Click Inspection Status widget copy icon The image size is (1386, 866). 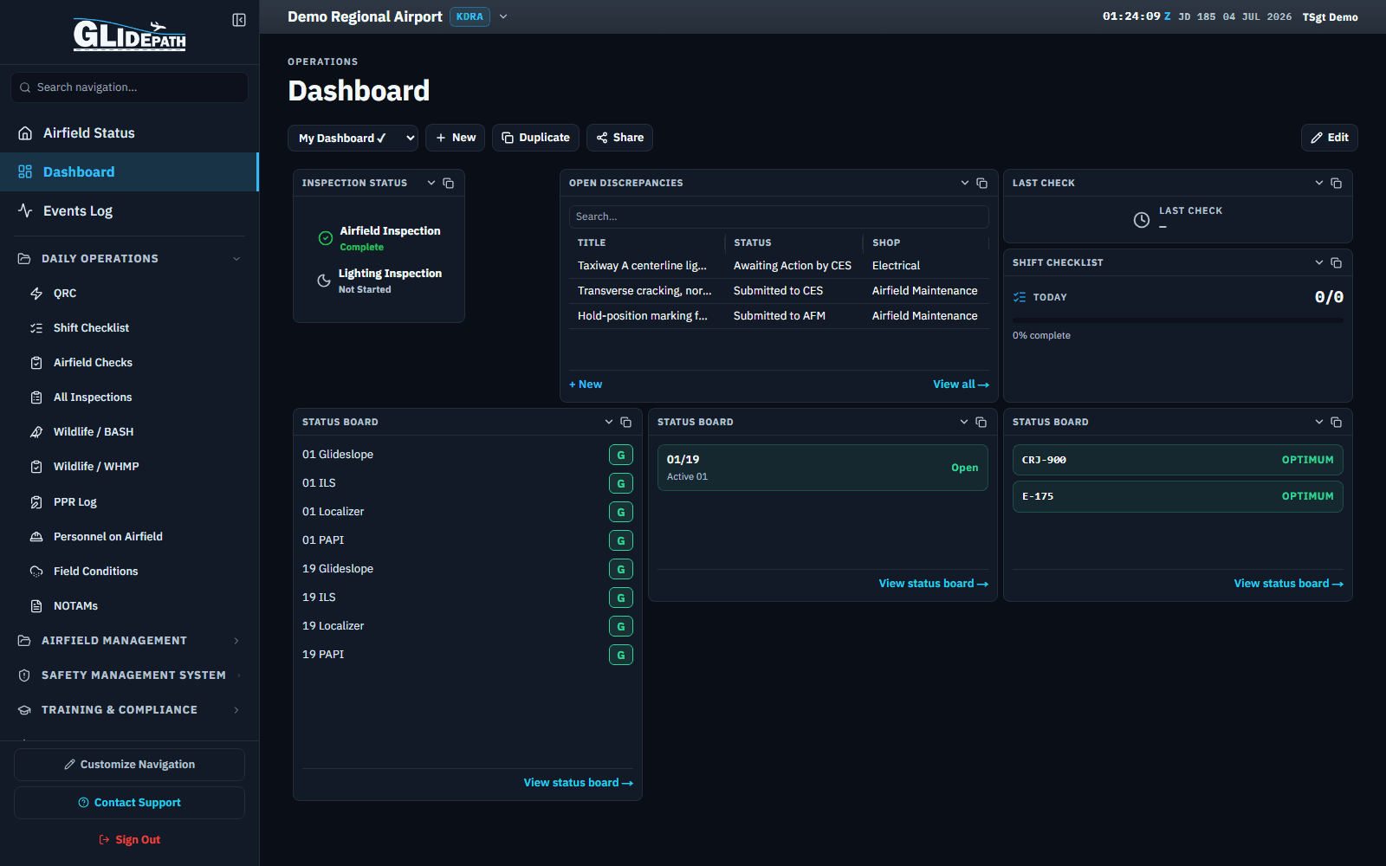point(449,183)
